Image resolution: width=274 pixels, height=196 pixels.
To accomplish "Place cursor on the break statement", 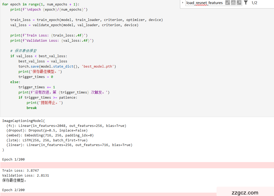I will (x=32, y=108).
